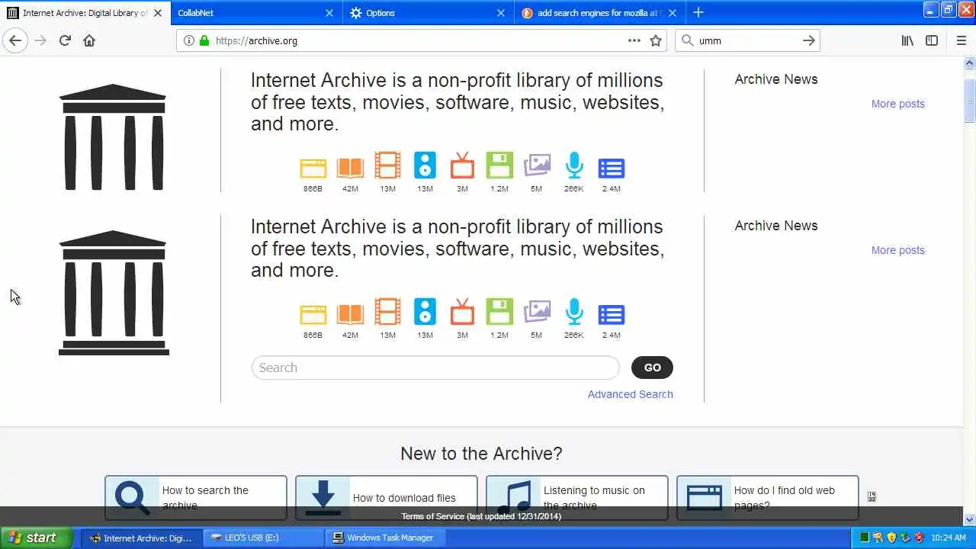Go back using the browser back arrow
The width and height of the screenshot is (976, 549).
coord(15,40)
